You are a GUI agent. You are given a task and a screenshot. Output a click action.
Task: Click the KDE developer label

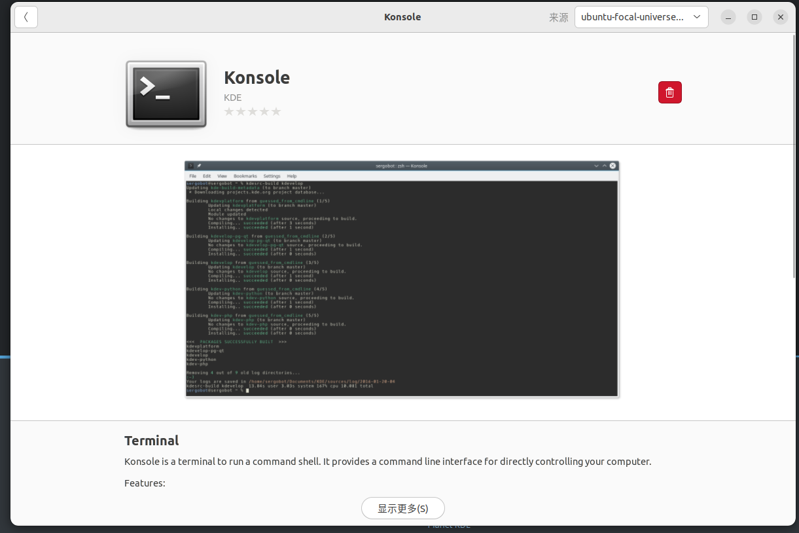pyautogui.click(x=233, y=98)
